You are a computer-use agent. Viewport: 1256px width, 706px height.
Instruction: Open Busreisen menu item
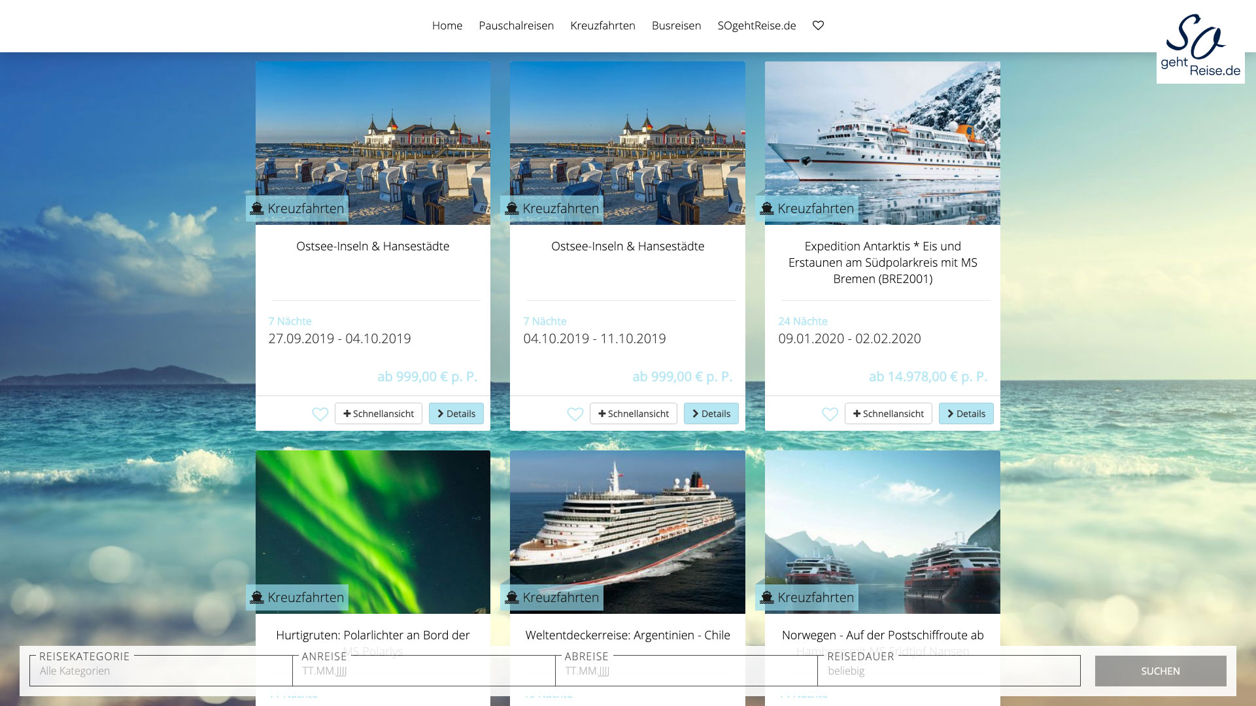pyautogui.click(x=676, y=25)
